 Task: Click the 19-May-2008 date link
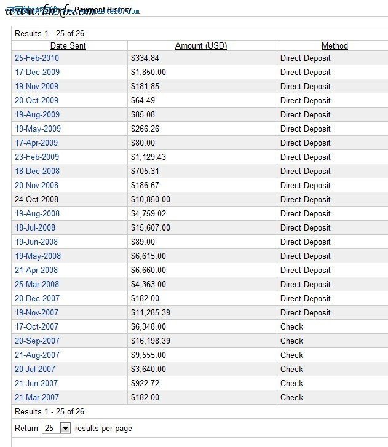[38, 256]
